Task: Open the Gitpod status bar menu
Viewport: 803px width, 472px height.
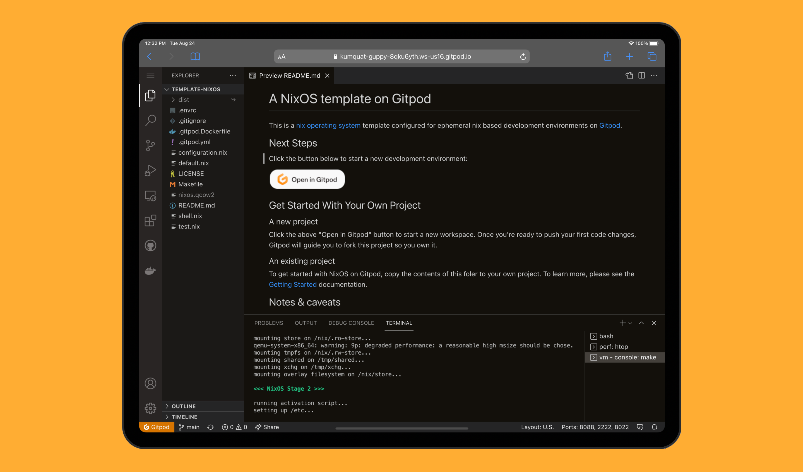Action: [x=156, y=427]
